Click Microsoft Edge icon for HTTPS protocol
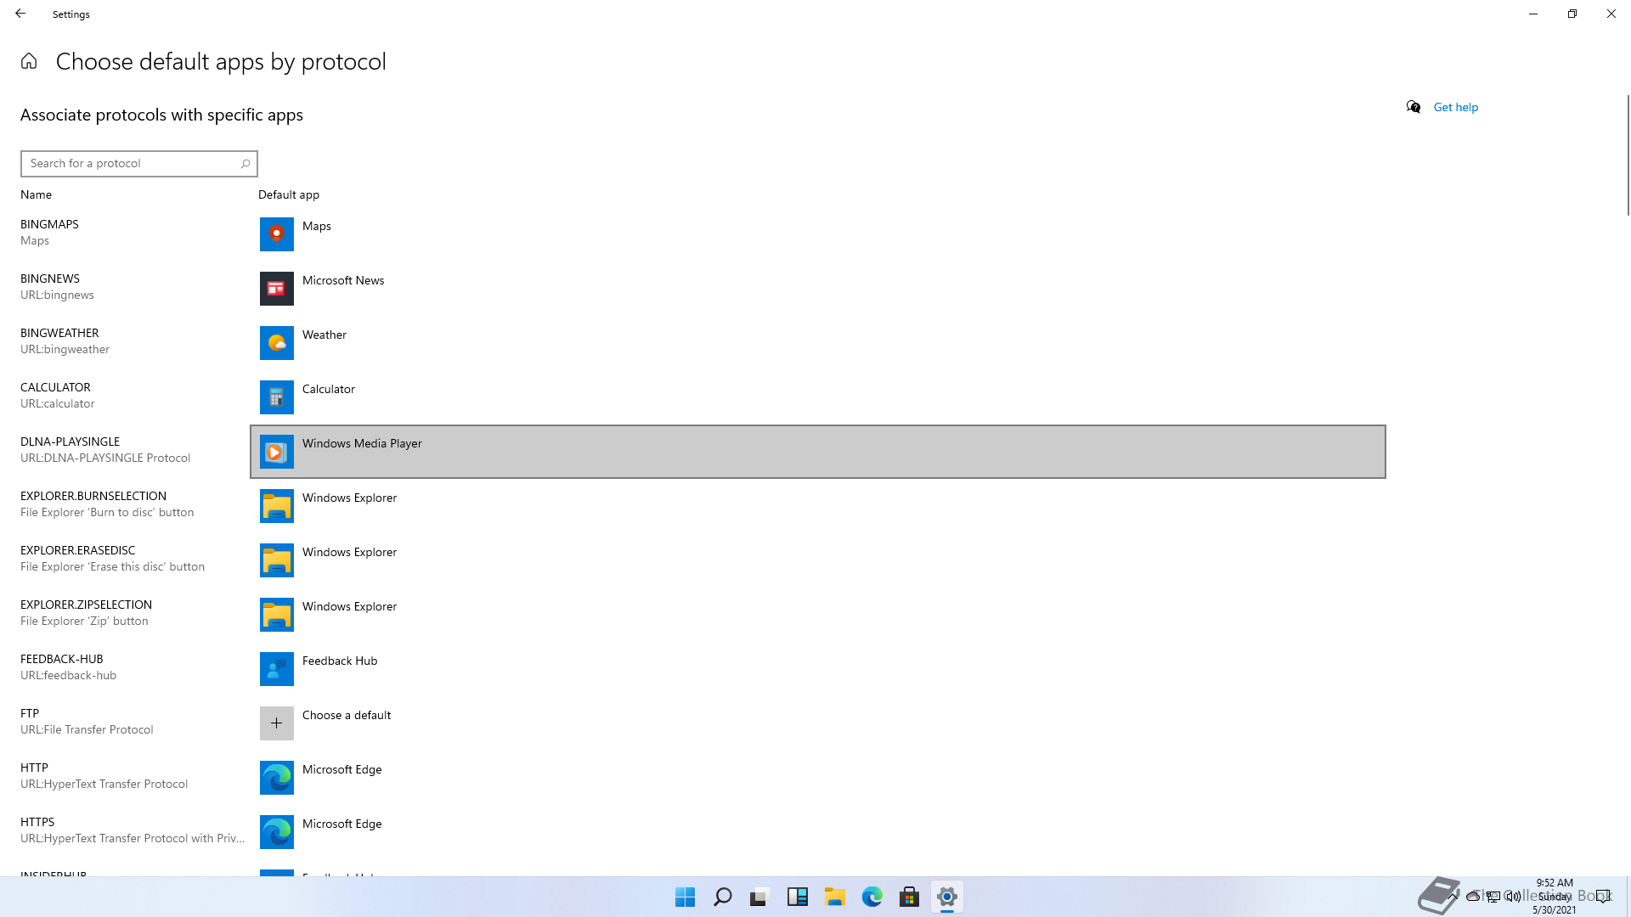This screenshot has height=917, width=1631. [x=277, y=832]
